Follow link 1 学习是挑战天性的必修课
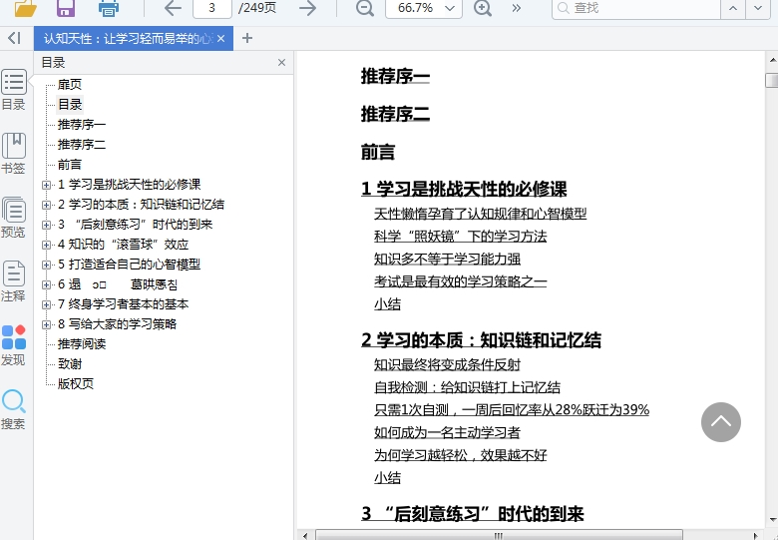 point(464,189)
